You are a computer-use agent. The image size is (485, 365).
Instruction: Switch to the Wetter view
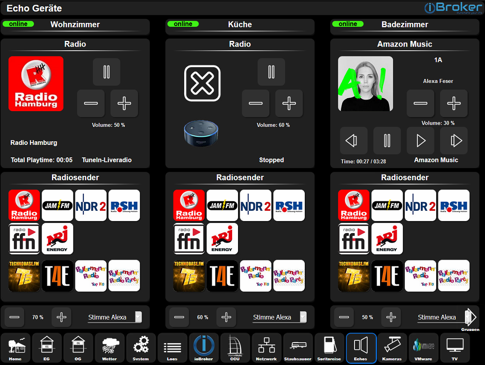tap(109, 348)
